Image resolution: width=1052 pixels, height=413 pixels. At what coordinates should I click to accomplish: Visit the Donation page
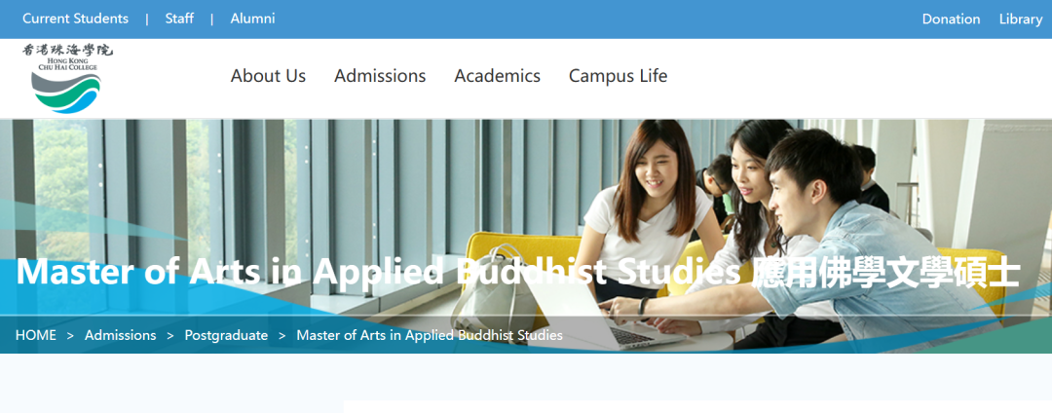point(951,19)
